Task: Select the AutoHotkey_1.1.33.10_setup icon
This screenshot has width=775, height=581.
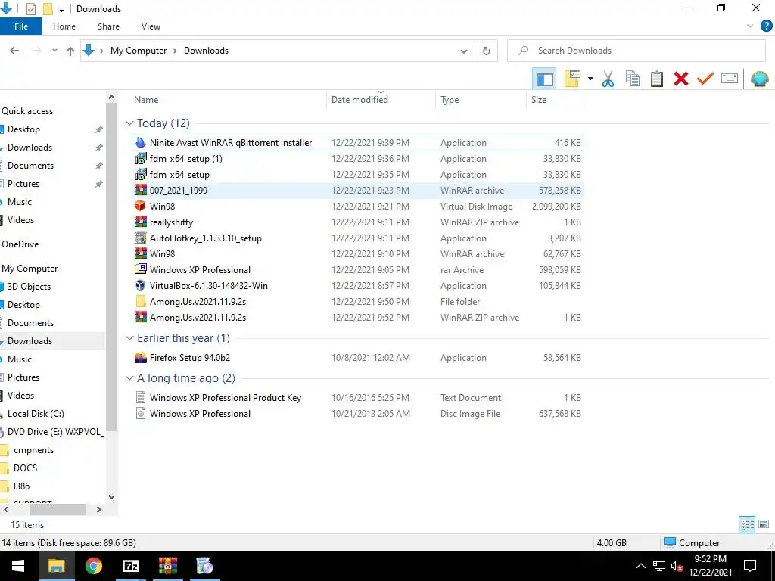Action: 140,238
